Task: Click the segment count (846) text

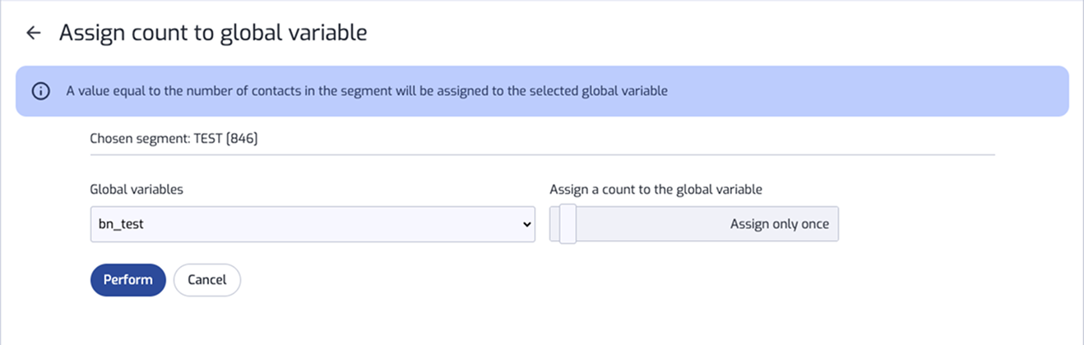Action: pyautogui.click(x=242, y=139)
